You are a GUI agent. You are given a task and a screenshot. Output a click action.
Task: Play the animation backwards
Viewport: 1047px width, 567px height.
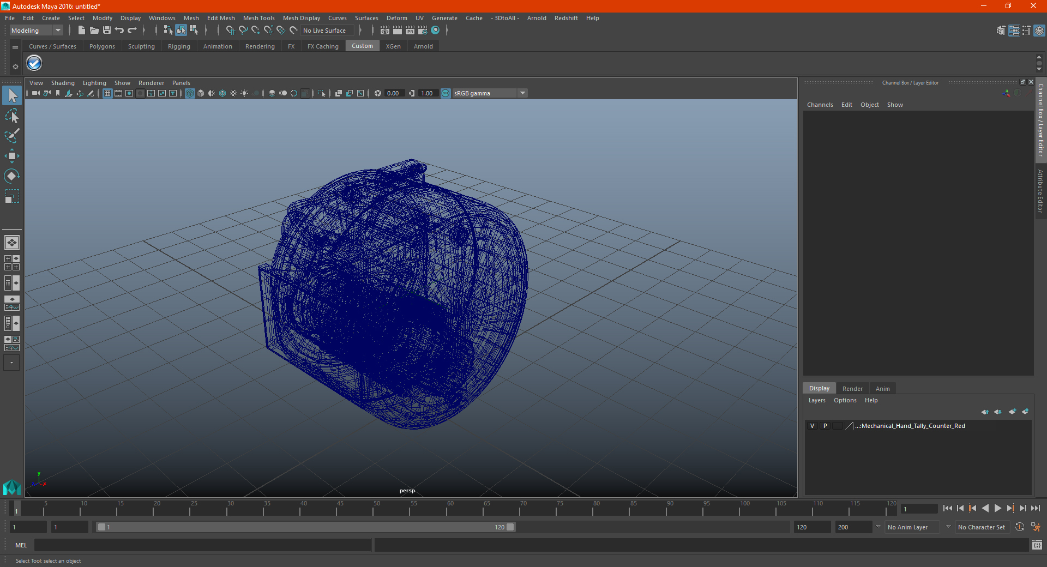(x=985, y=508)
